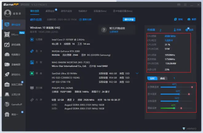Click the HS-SSD-C2000ECO 1024G row
Viewport: 203px width, 133px height.
coord(91,78)
